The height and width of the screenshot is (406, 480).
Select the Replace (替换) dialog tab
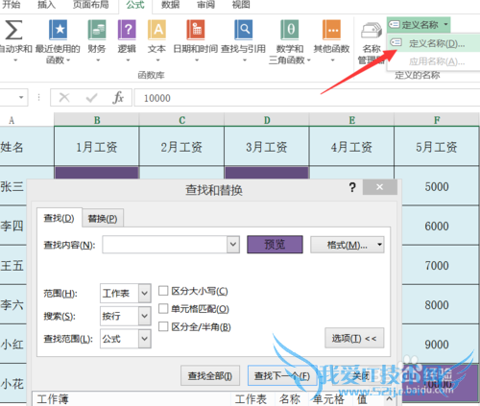[x=103, y=219]
